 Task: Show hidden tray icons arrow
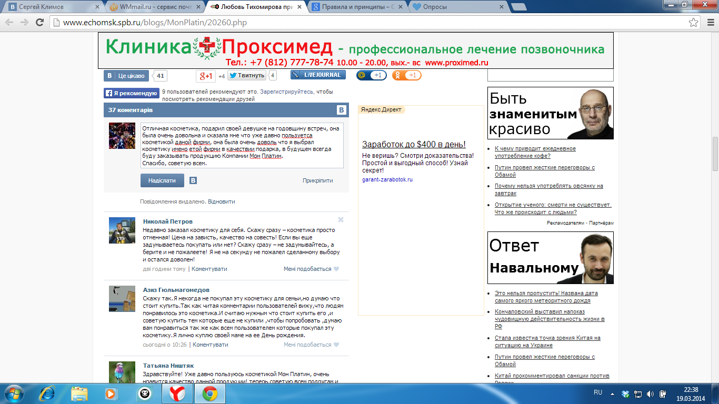pos(612,393)
